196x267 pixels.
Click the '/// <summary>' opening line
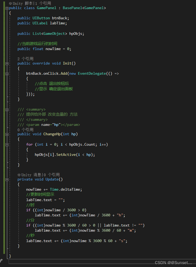tap(32, 110)
